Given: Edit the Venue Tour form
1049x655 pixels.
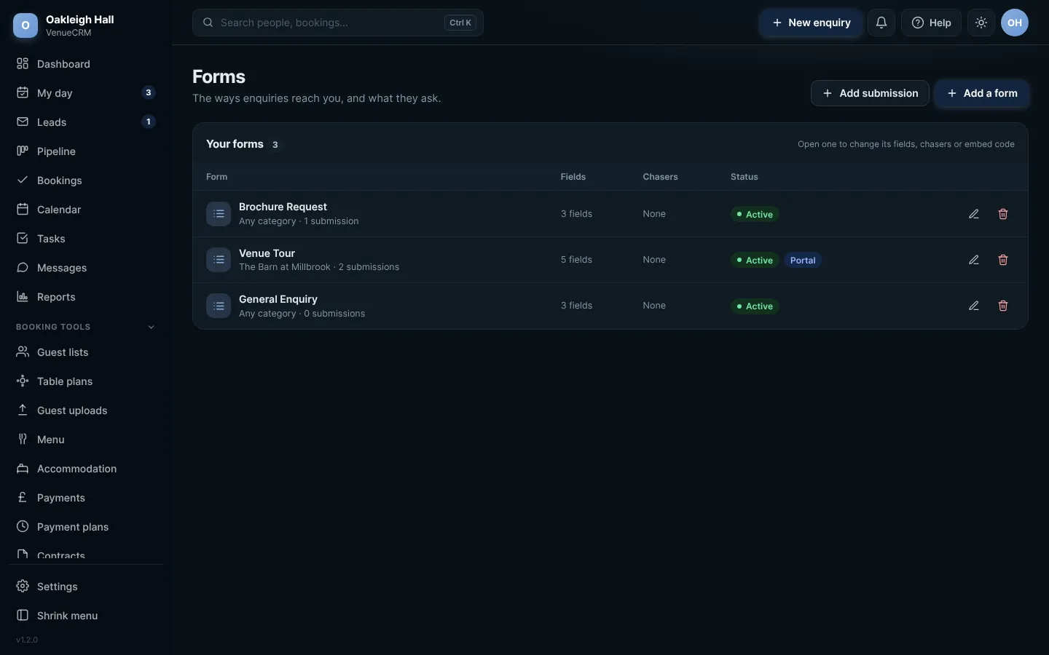Looking at the screenshot, I should coord(974,260).
